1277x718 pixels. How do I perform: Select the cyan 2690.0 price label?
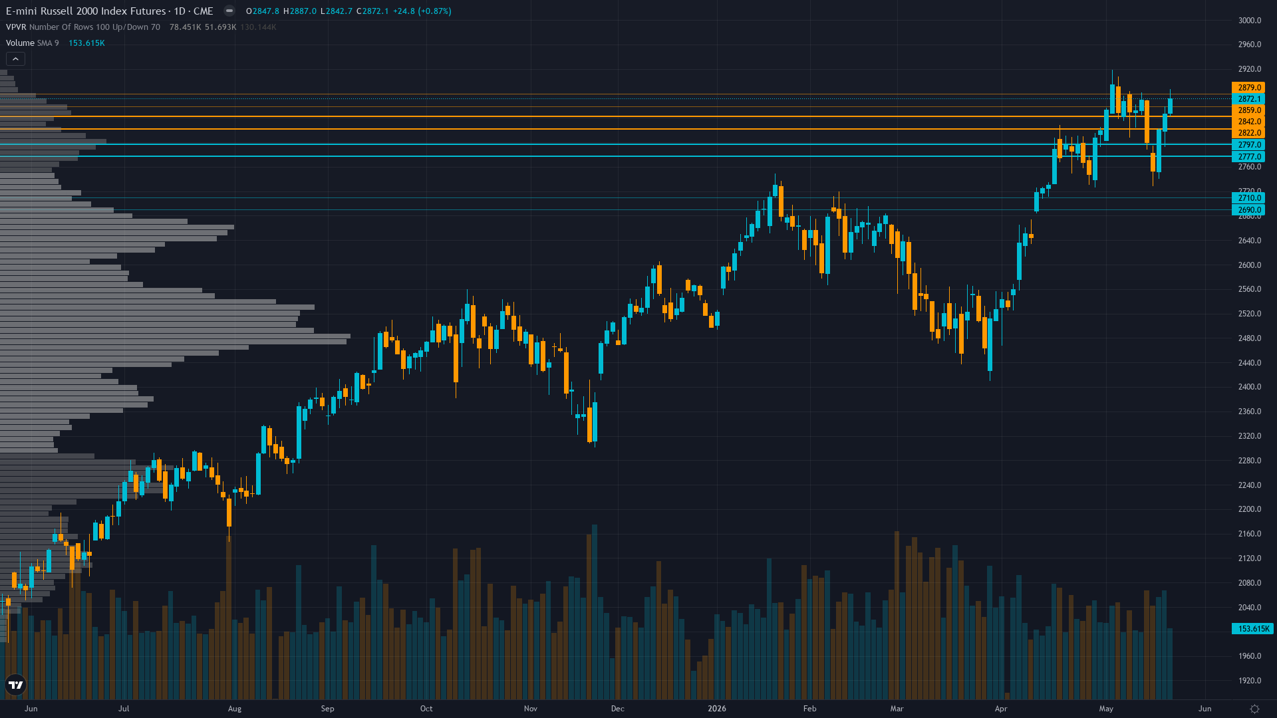[x=1248, y=209]
